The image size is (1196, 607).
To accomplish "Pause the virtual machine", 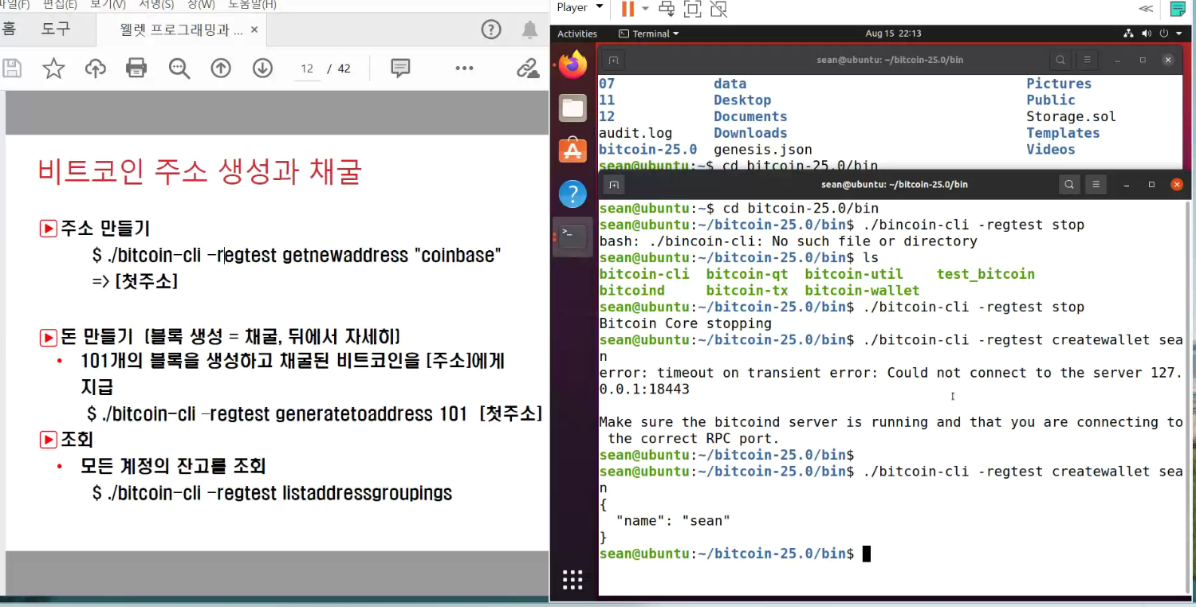I will pos(628,9).
